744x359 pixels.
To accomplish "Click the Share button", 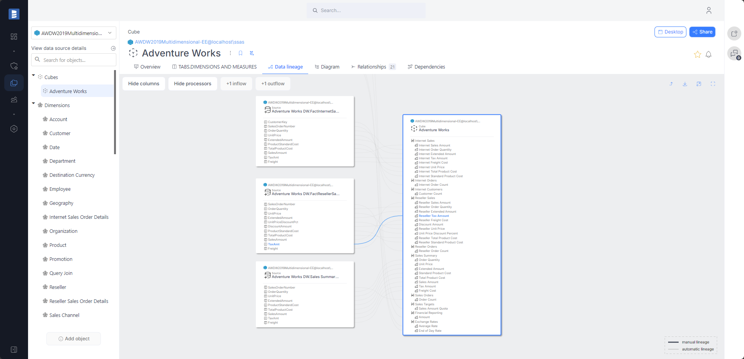I will click(x=702, y=32).
